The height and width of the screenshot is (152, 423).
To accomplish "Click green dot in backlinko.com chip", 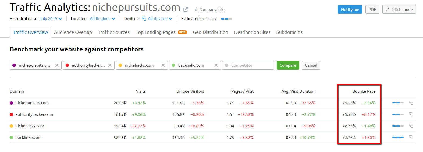I will (x=173, y=65).
